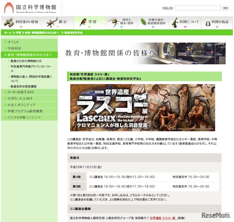Open the 利用案内・情報 menu

[x=21, y=23]
